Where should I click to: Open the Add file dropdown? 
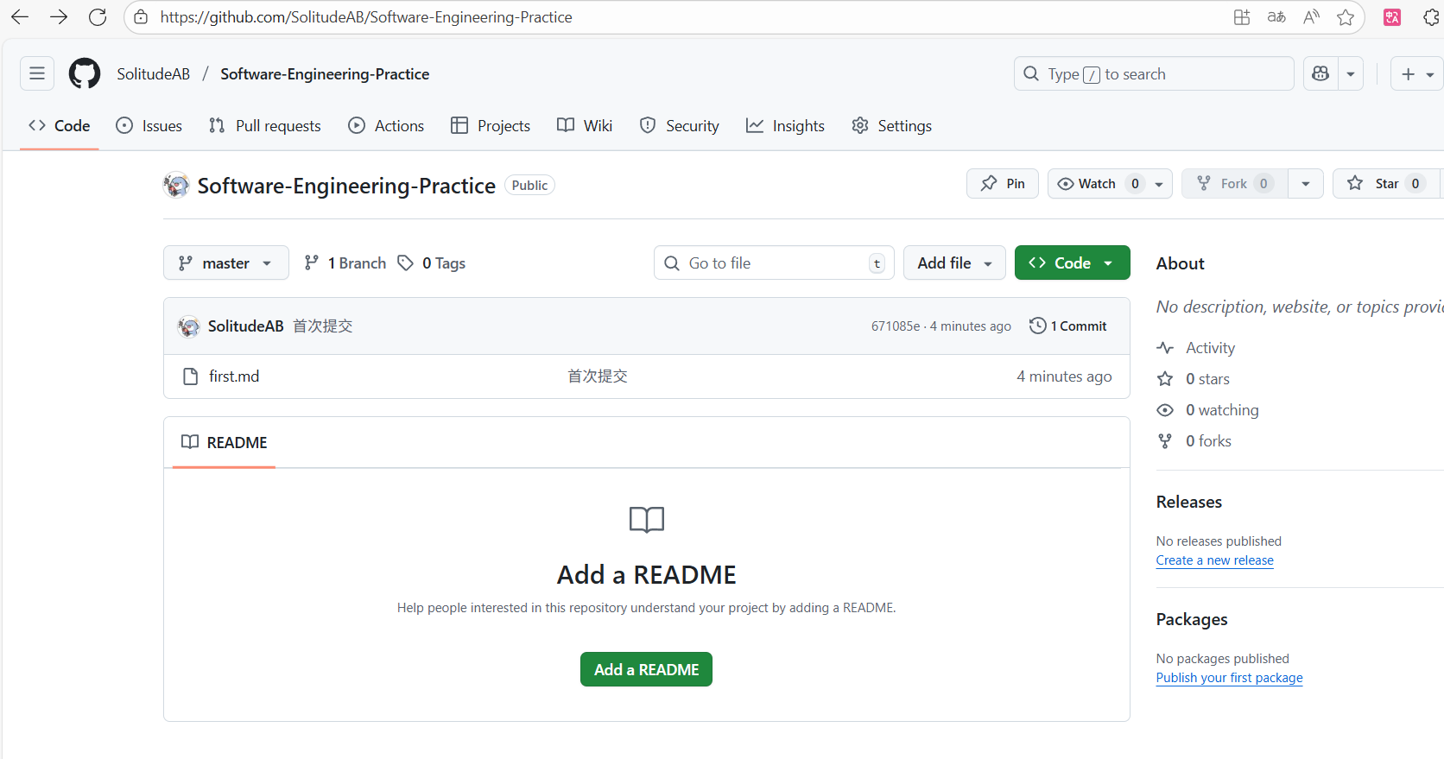click(x=954, y=262)
